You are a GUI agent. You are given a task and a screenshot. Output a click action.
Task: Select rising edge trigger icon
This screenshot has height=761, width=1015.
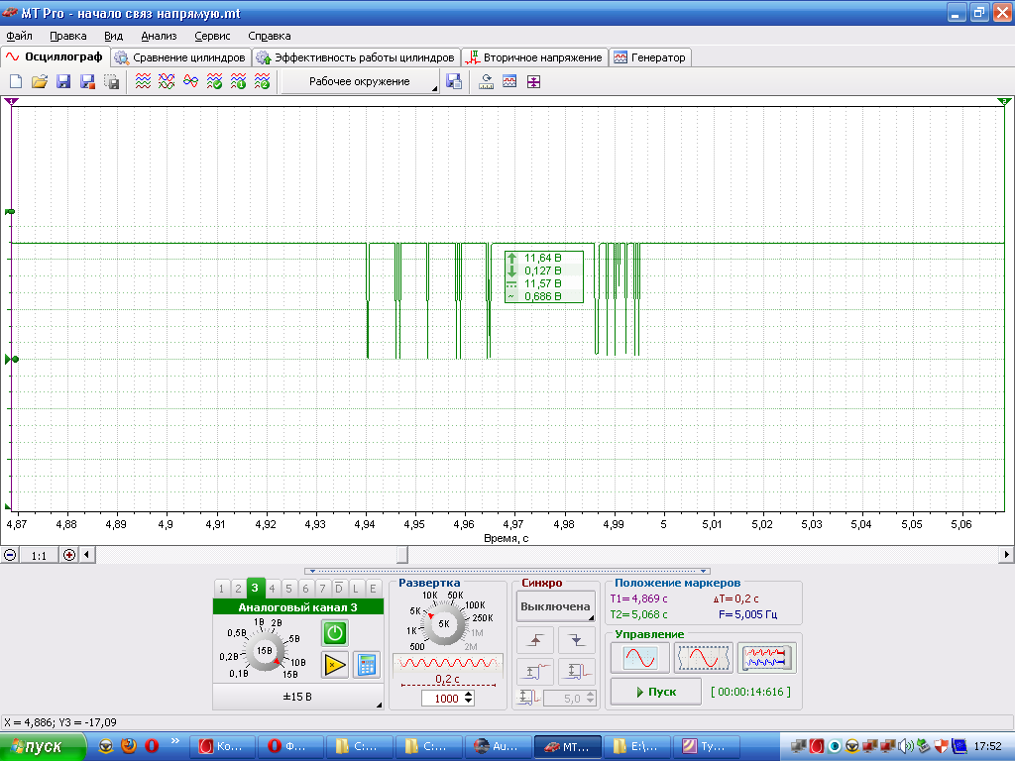click(535, 640)
